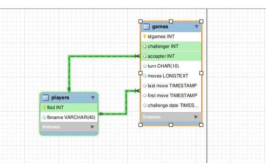Screen dimensions: 266x163
Task: Expand the Indexes section of games table
Action: point(196,117)
